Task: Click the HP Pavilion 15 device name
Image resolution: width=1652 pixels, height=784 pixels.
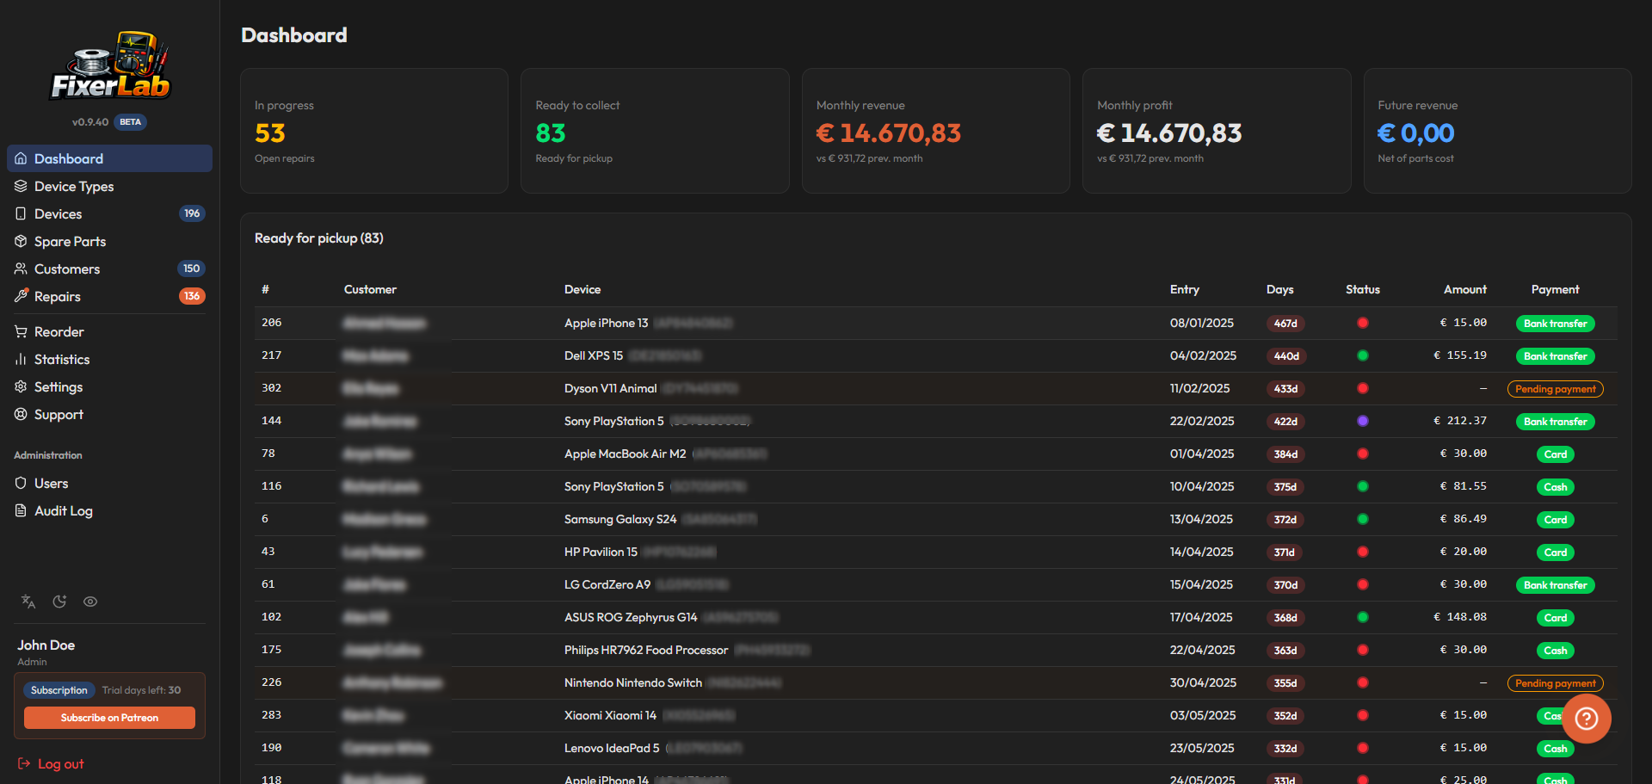Action: [x=601, y=552]
